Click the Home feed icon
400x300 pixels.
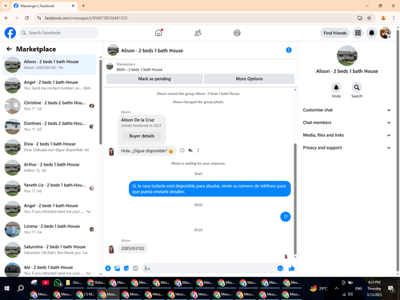point(158,33)
